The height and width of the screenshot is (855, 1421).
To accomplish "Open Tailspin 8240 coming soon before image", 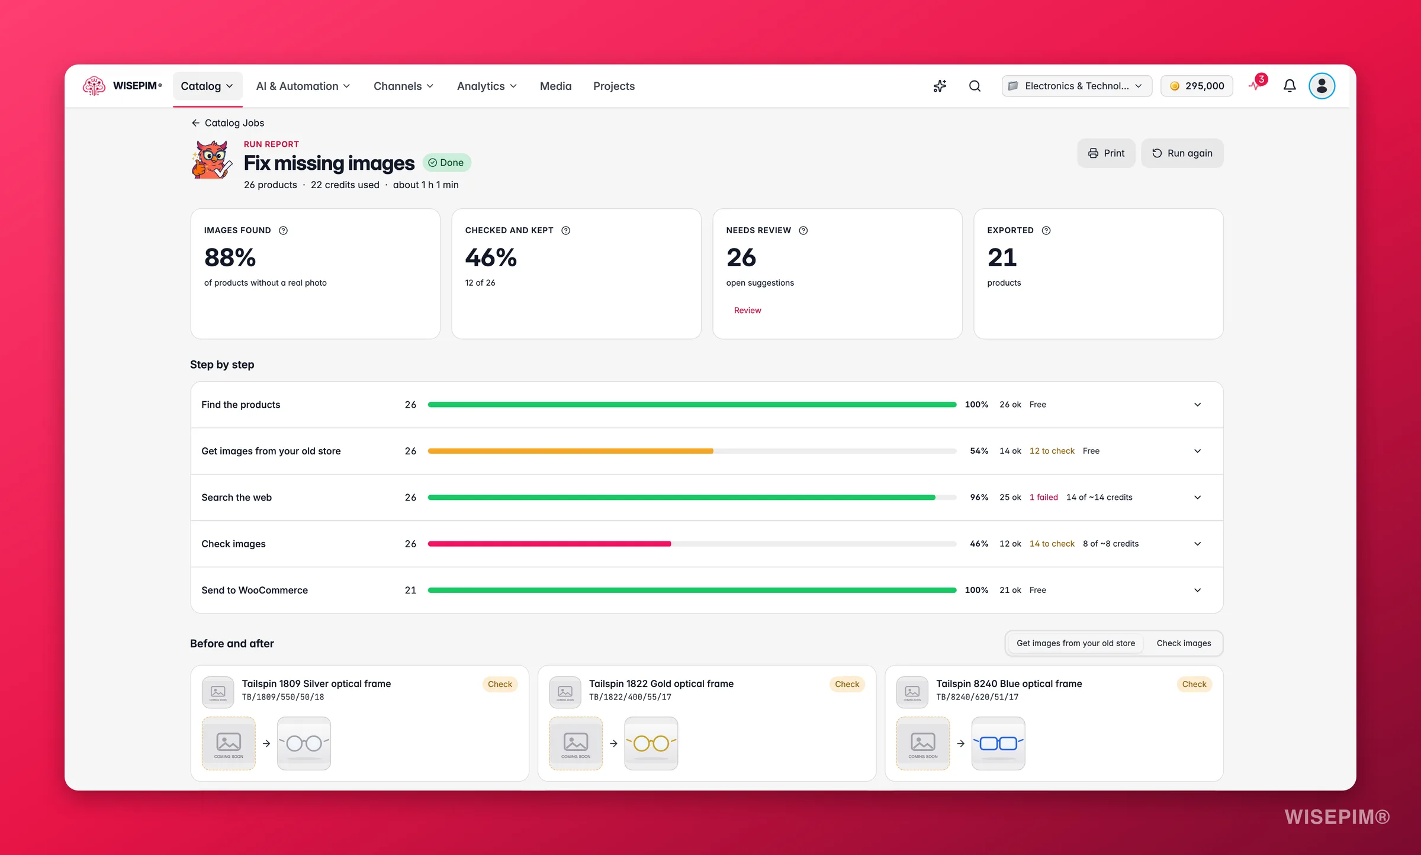I will pyautogui.click(x=923, y=744).
